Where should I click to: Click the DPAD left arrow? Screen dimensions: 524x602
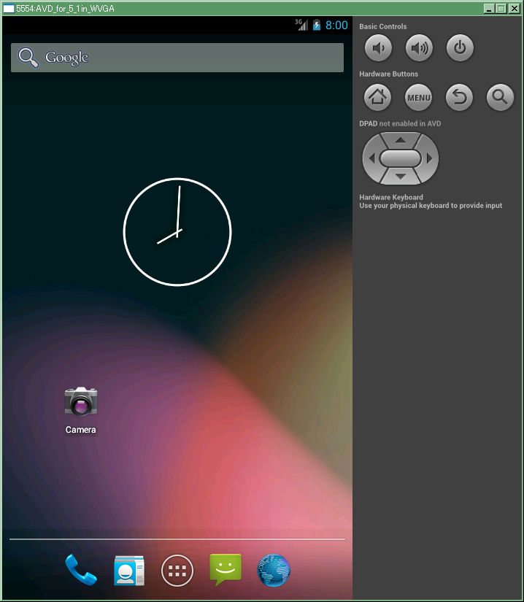click(371, 158)
